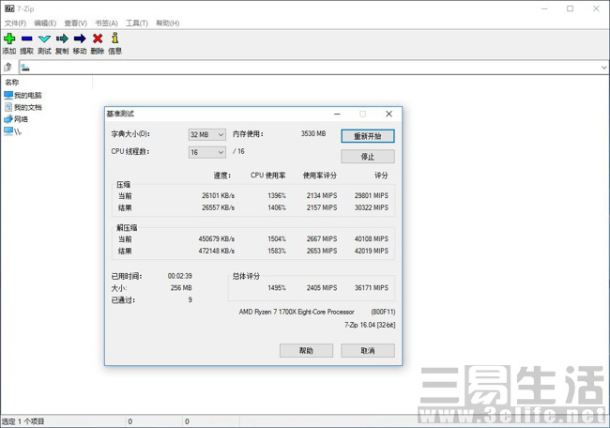
Task: Minimize the 7-Zip main window
Action: tap(544, 8)
